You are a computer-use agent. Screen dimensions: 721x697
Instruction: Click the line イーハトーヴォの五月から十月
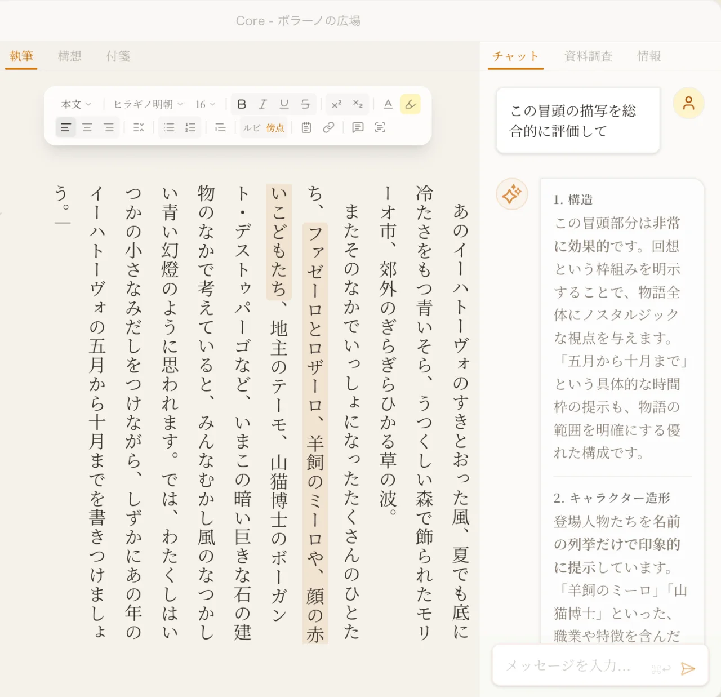pyautogui.click(x=97, y=412)
